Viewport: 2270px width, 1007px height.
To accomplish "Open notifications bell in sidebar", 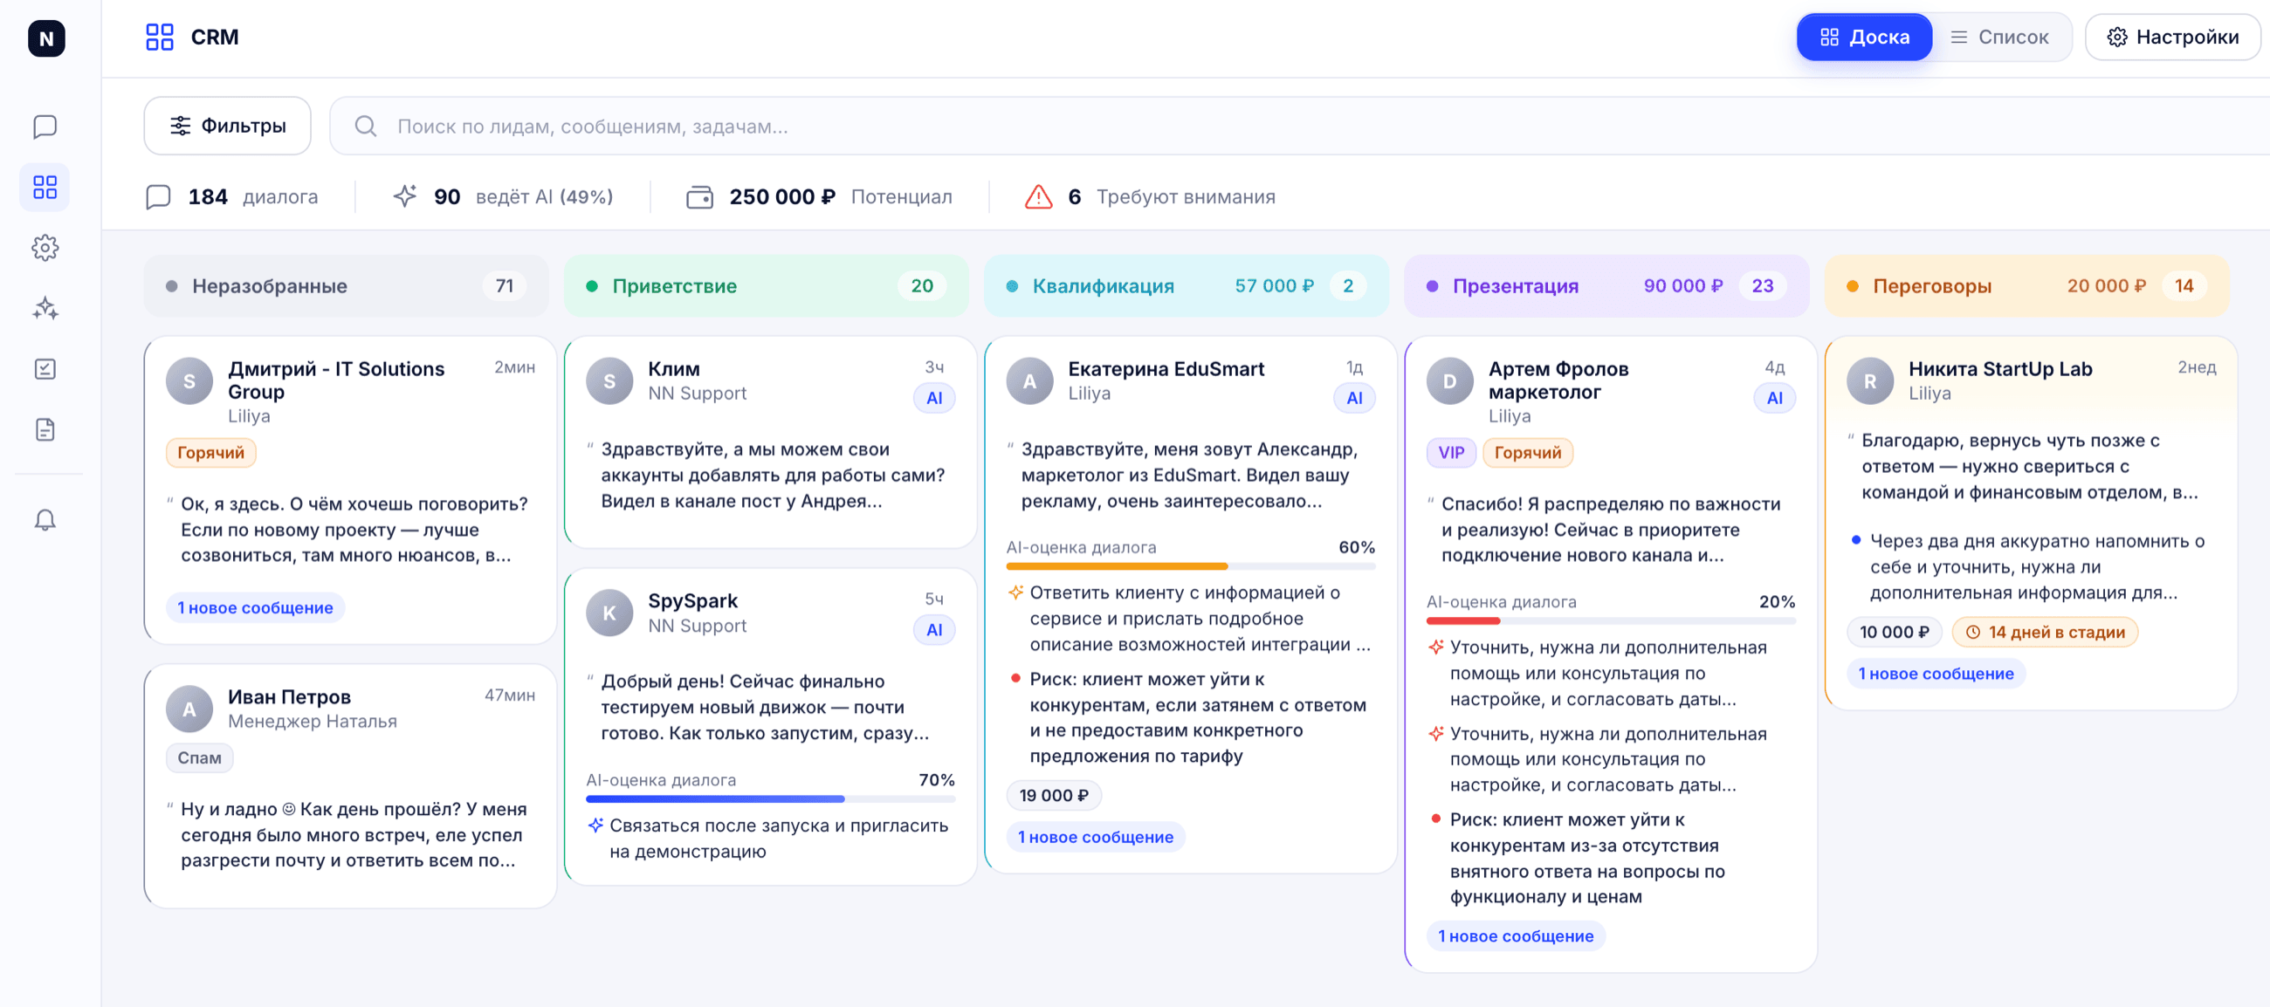I will tap(45, 520).
